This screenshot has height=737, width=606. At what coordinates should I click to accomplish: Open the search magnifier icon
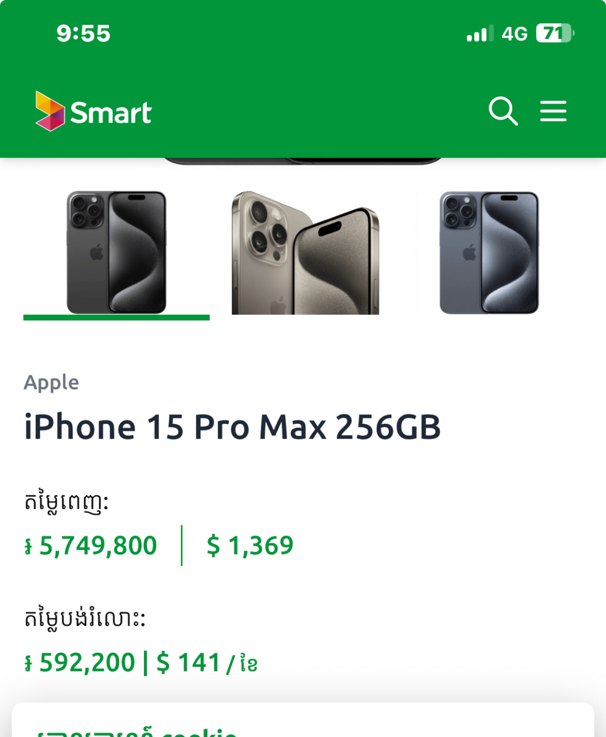click(x=503, y=111)
